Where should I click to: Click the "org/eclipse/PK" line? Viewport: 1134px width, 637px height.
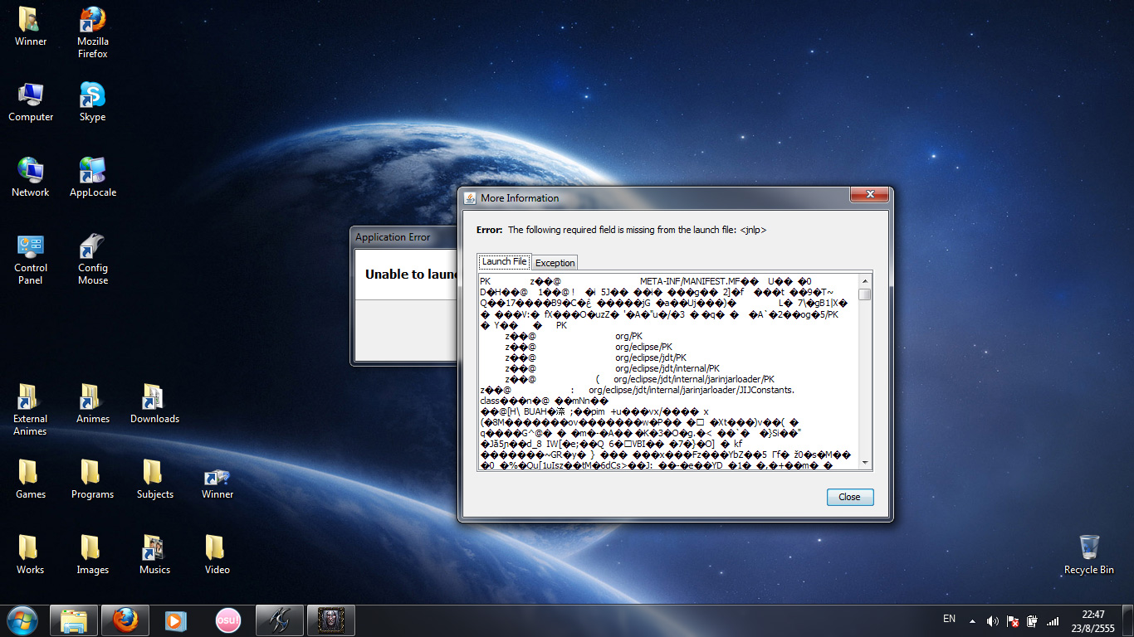[643, 347]
